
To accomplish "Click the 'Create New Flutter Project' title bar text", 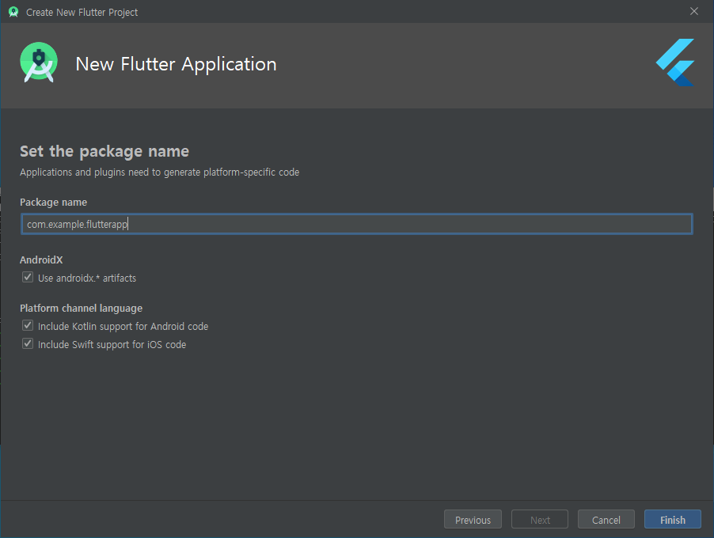I will coord(82,13).
